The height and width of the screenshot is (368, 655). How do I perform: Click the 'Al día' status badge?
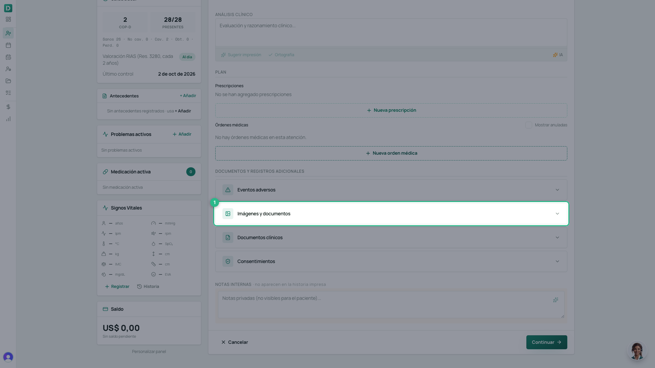(187, 57)
